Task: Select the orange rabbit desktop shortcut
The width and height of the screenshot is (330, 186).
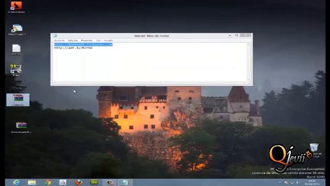Action: (x=16, y=7)
